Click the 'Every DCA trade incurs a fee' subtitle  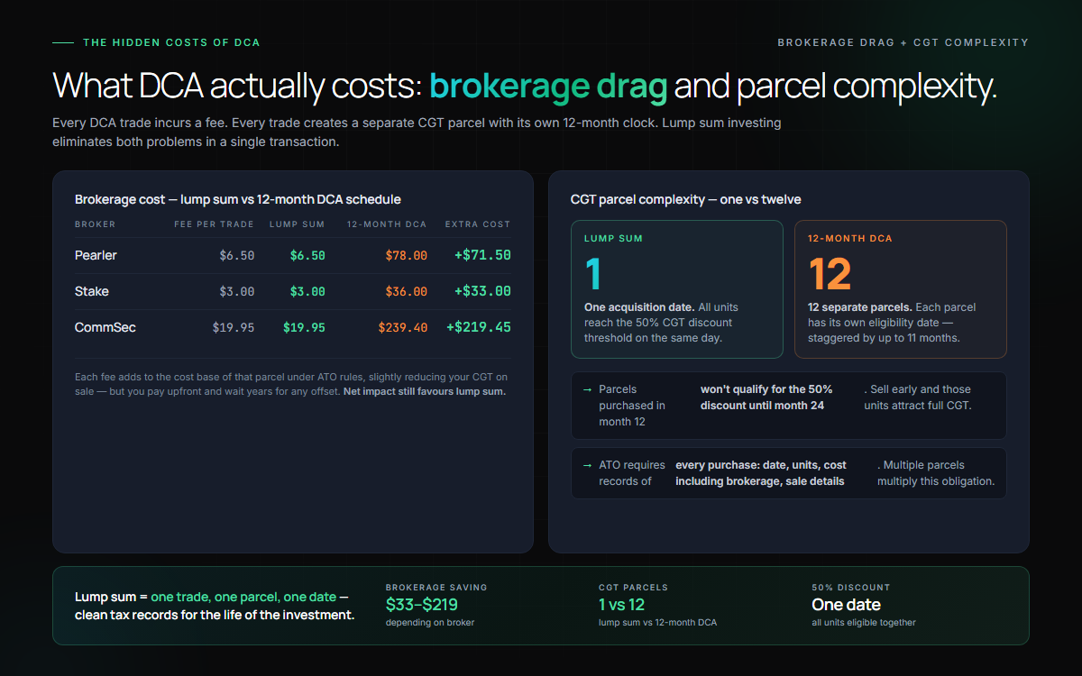click(x=417, y=132)
